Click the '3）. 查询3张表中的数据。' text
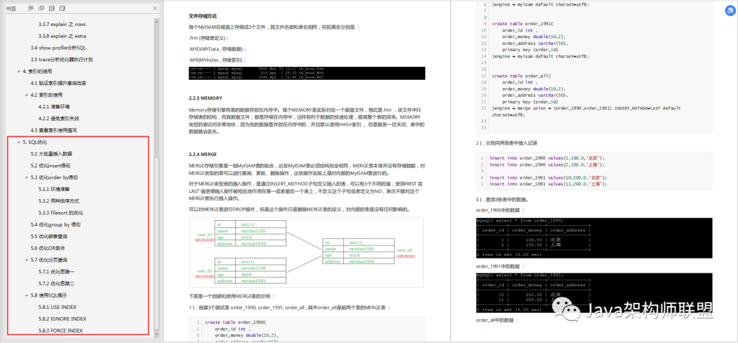738x343 pixels. pos(504,200)
